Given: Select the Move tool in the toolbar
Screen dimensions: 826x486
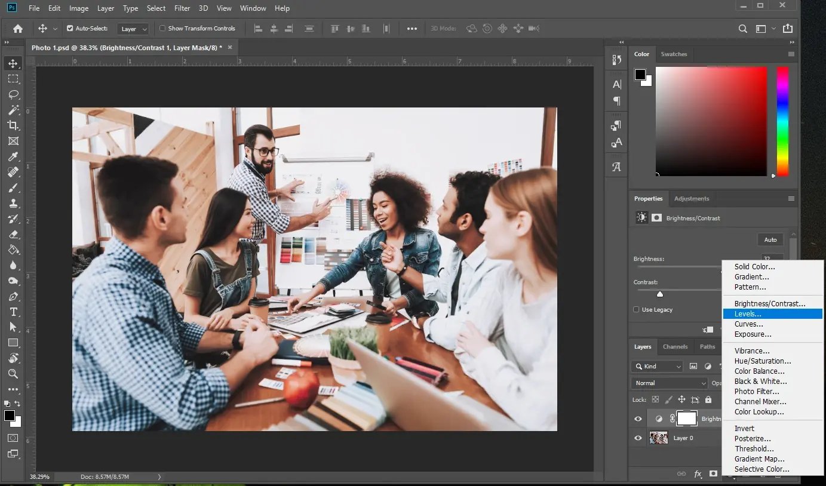Looking at the screenshot, I should (13, 63).
